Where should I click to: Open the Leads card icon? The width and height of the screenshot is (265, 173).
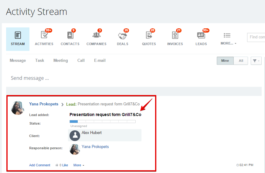201,35
